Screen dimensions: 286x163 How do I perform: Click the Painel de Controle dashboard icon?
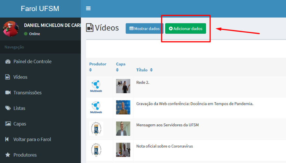click(x=8, y=62)
